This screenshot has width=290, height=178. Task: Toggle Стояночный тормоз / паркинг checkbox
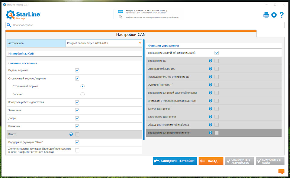pos(77,78)
